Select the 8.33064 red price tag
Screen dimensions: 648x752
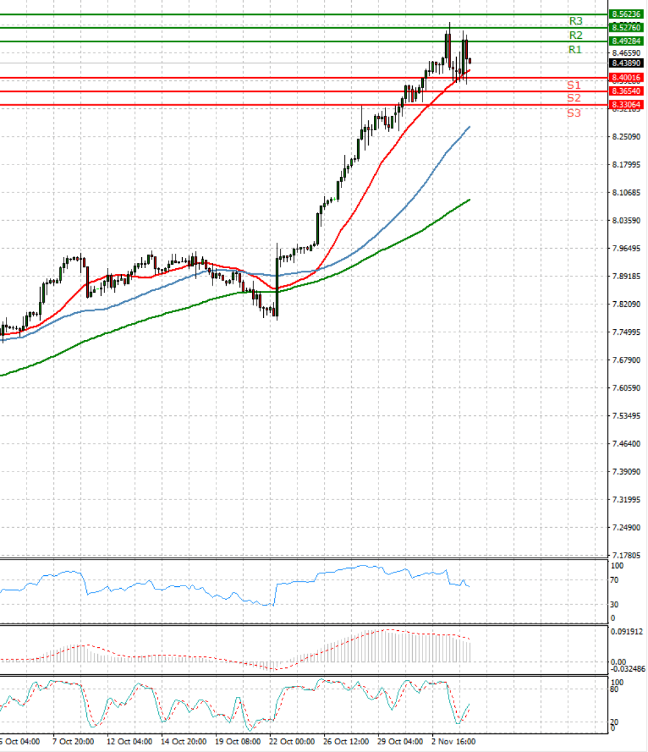(626, 104)
